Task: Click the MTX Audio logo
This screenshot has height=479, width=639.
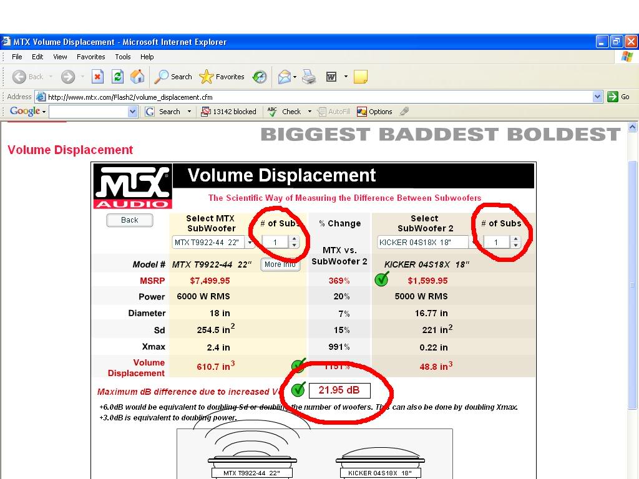Action: tap(132, 186)
